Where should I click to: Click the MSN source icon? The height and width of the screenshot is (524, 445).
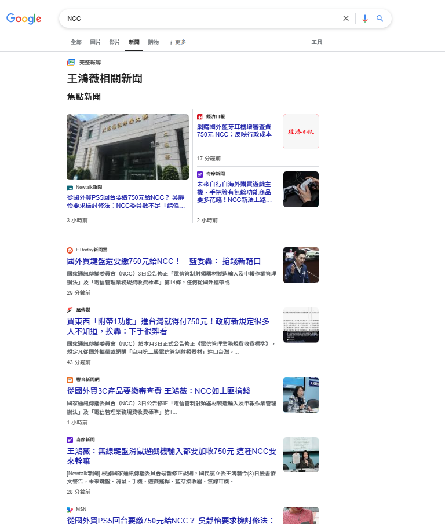tap(70, 510)
